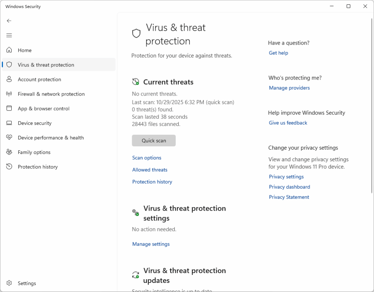The image size is (374, 292).
Task: Open Manage settings link
Action: (151, 244)
